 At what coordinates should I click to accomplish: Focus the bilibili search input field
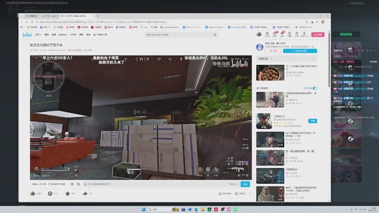179,35
